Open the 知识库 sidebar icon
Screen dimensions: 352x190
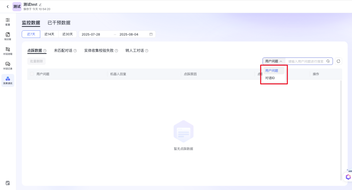(8, 36)
